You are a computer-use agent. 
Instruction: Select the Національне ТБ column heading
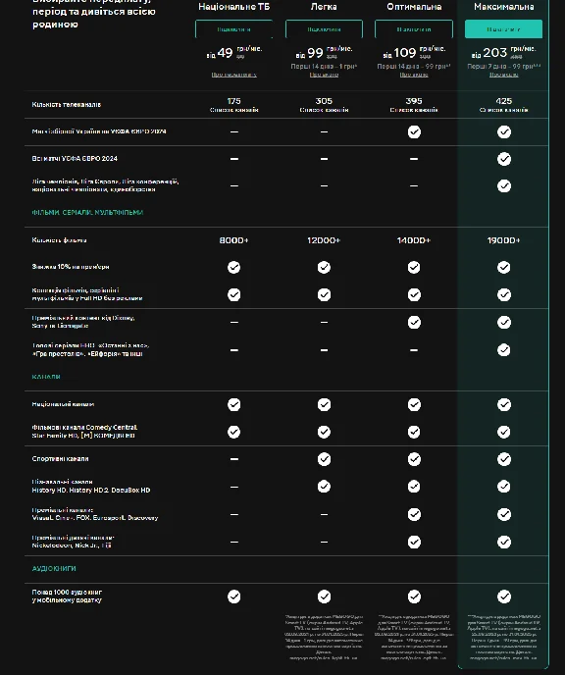pyautogui.click(x=233, y=7)
